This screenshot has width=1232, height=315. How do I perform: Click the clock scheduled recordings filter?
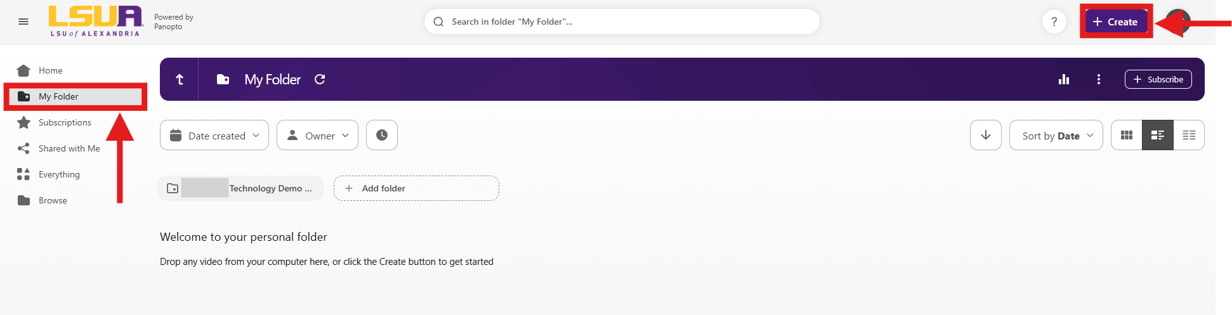point(382,135)
